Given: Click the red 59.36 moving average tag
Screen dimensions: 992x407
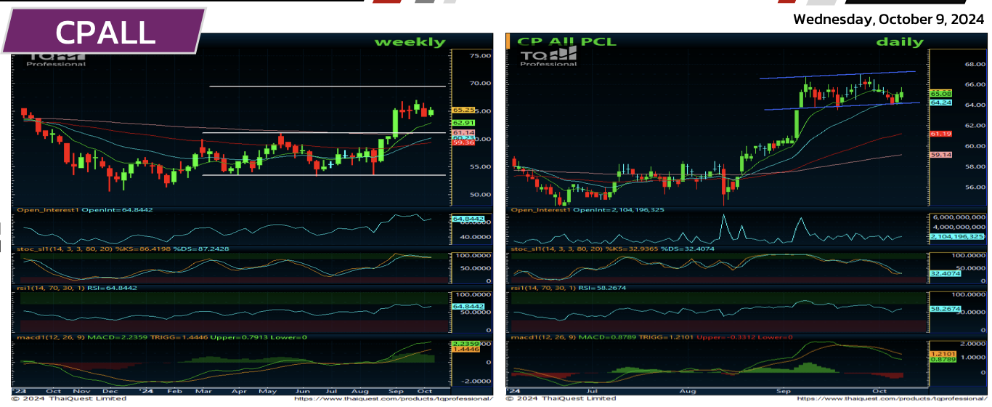Looking at the screenshot, I should pyautogui.click(x=463, y=143).
